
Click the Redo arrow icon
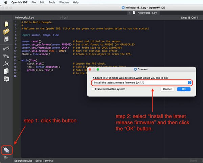pos(6,56)
